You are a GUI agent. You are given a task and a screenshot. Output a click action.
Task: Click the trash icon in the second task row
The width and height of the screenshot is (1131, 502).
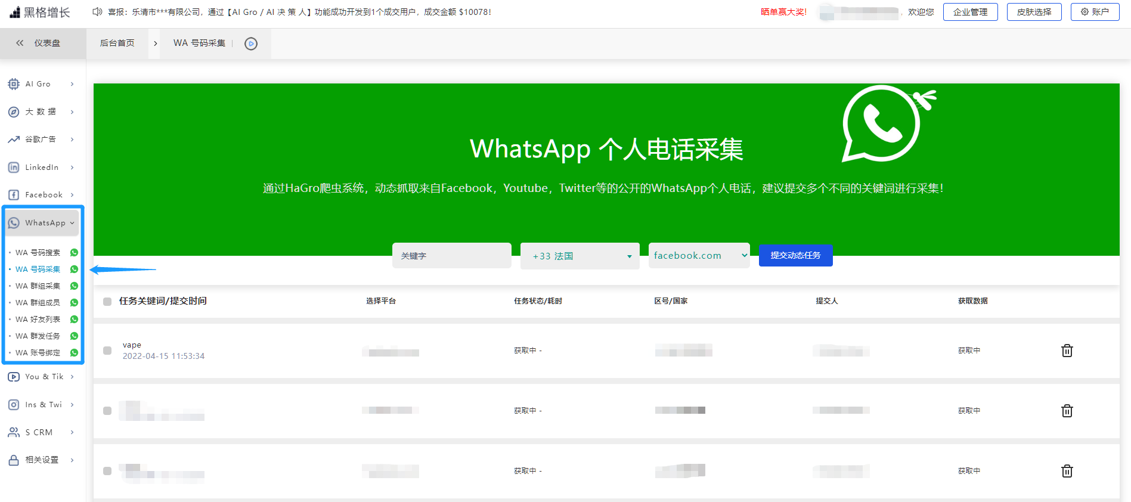click(x=1067, y=411)
